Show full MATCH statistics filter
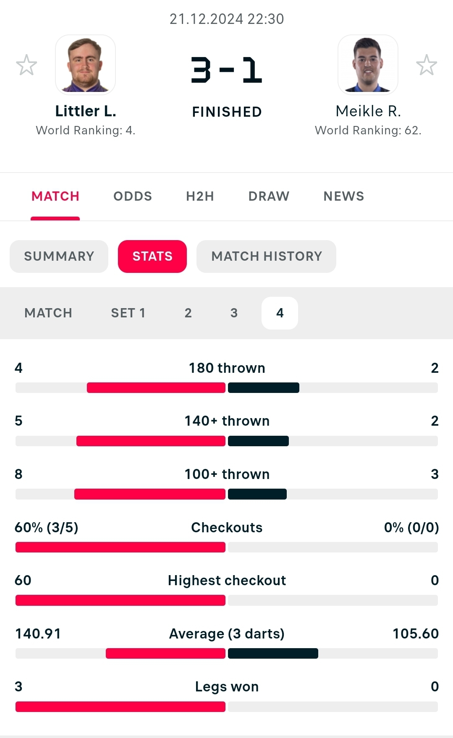 (x=48, y=313)
